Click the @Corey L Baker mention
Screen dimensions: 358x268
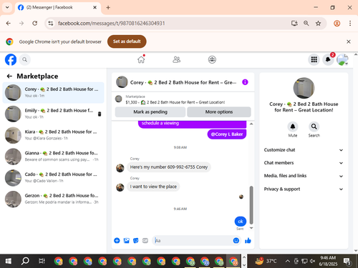click(x=227, y=134)
